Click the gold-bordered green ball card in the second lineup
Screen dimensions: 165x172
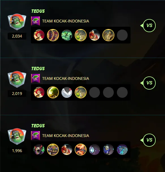tap(53, 92)
